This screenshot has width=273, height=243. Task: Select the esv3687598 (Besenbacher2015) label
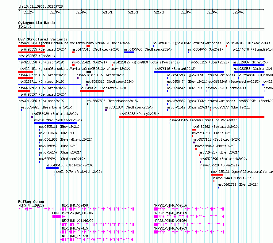[113, 101]
